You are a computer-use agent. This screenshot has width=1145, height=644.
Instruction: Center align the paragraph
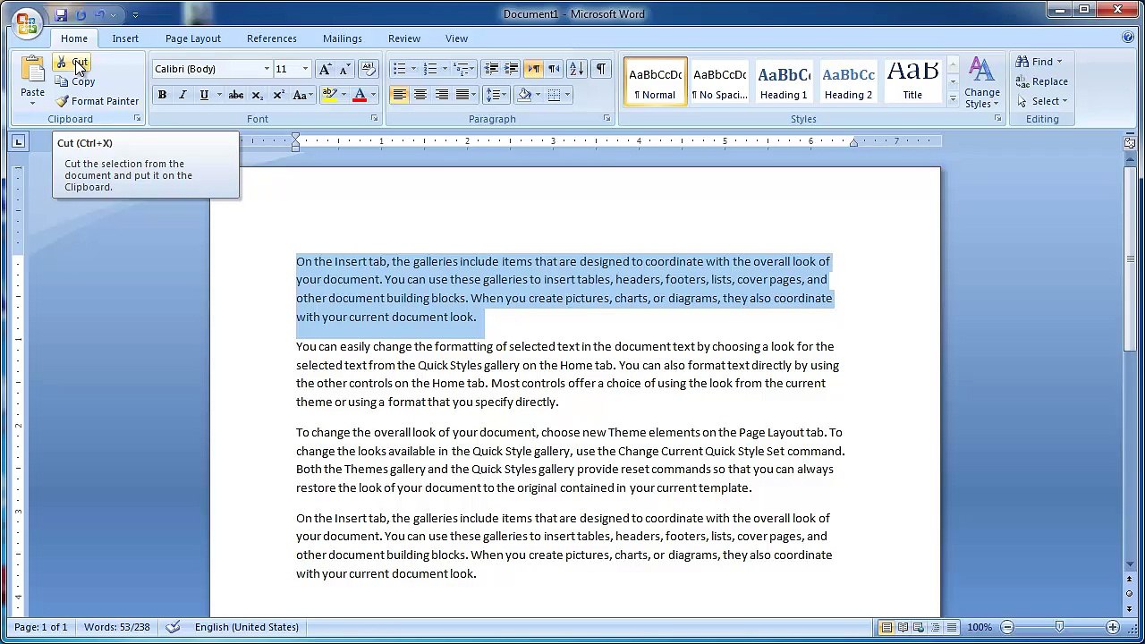point(420,95)
